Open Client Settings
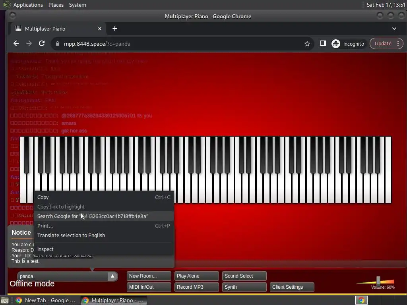 [x=292, y=287]
